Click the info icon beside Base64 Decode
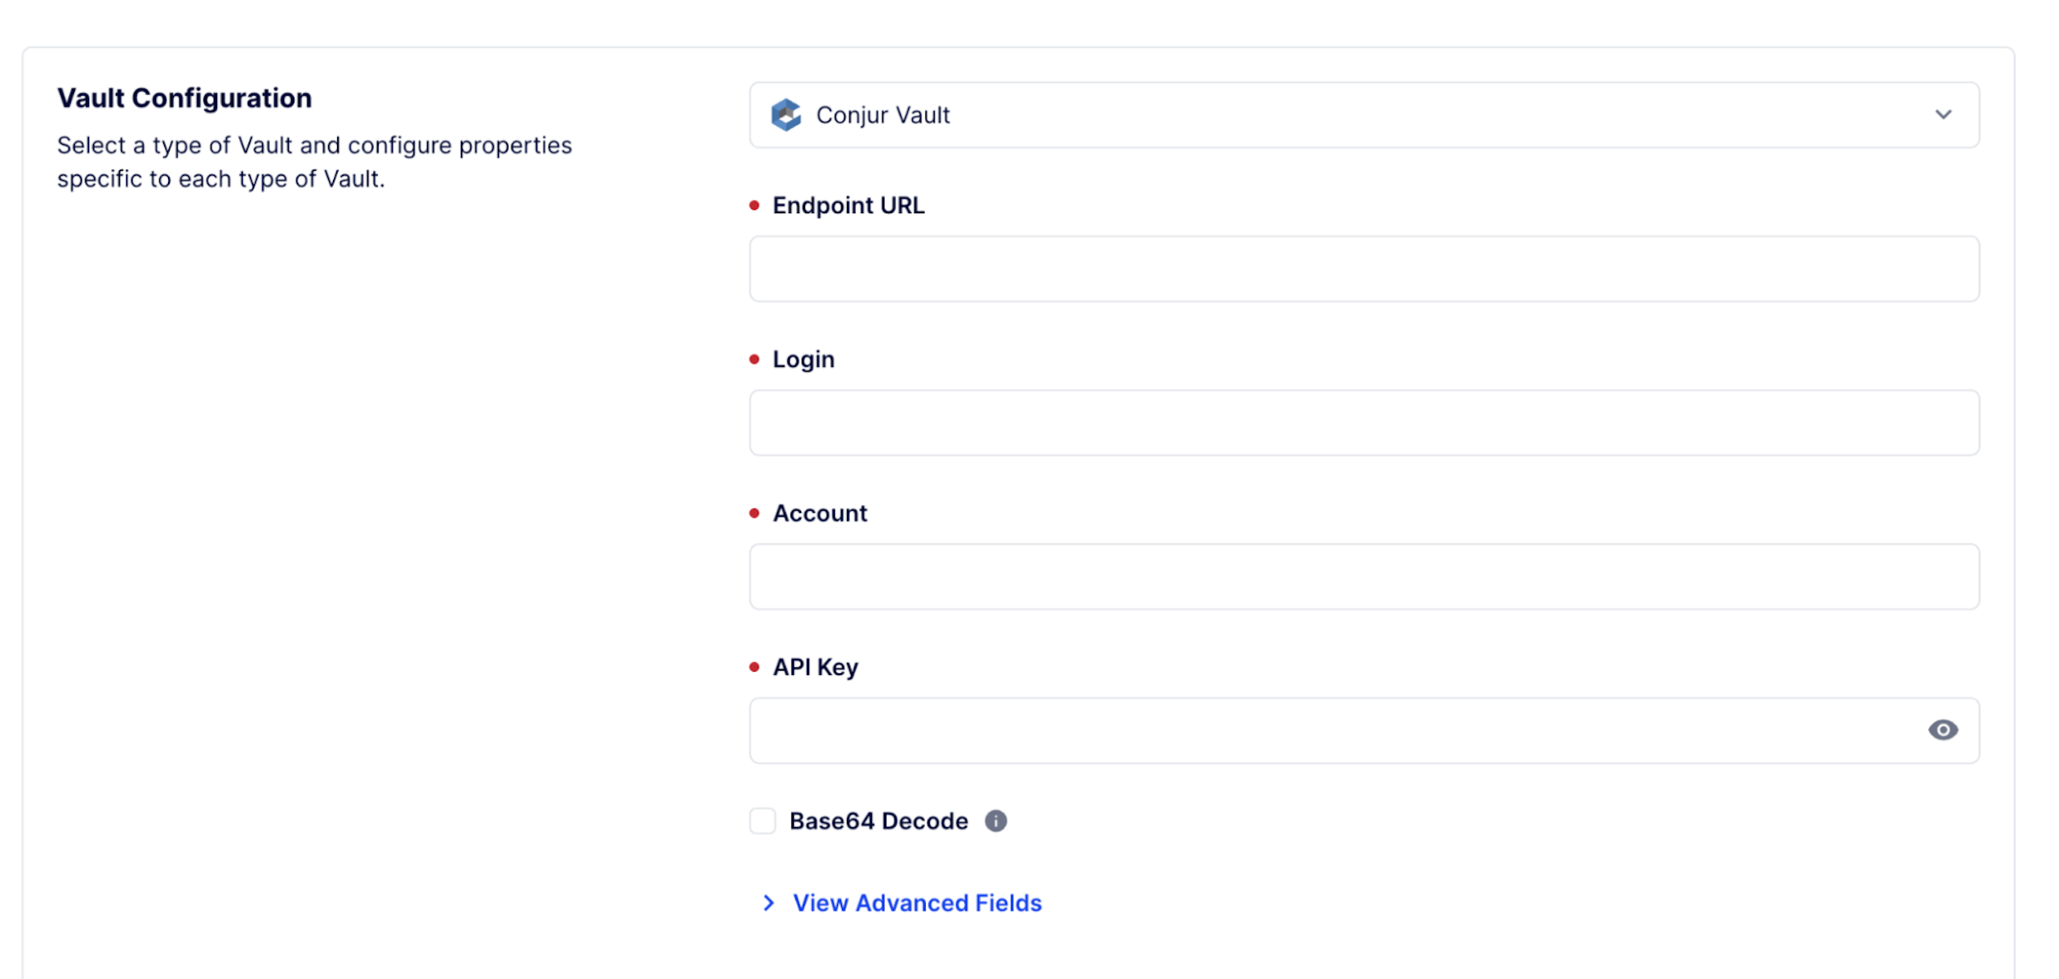2059x979 pixels. pos(996,821)
